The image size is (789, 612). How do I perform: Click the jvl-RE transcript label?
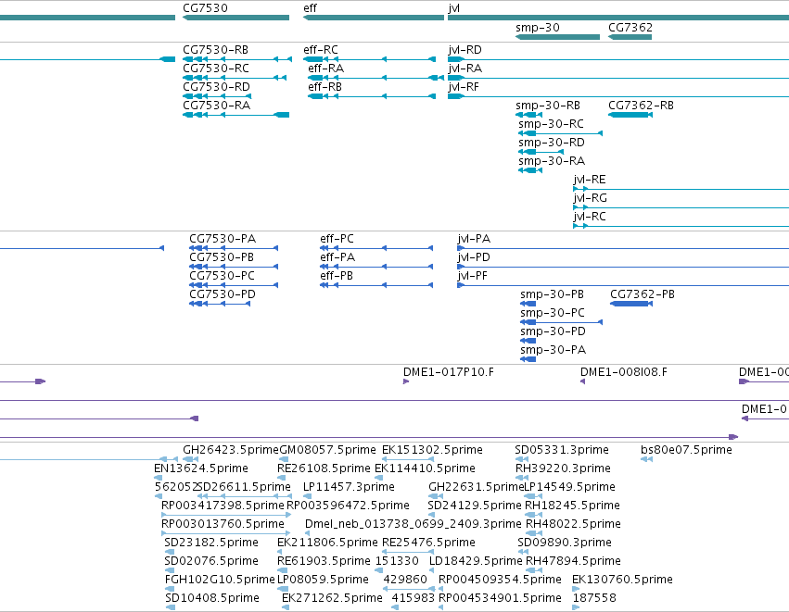click(590, 180)
